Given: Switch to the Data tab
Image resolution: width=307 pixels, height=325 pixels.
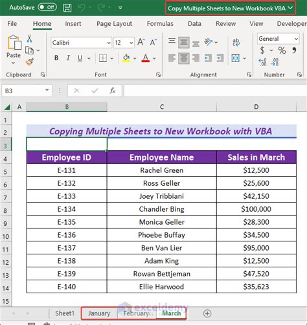Looking at the screenshot, I should [x=194, y=23].
